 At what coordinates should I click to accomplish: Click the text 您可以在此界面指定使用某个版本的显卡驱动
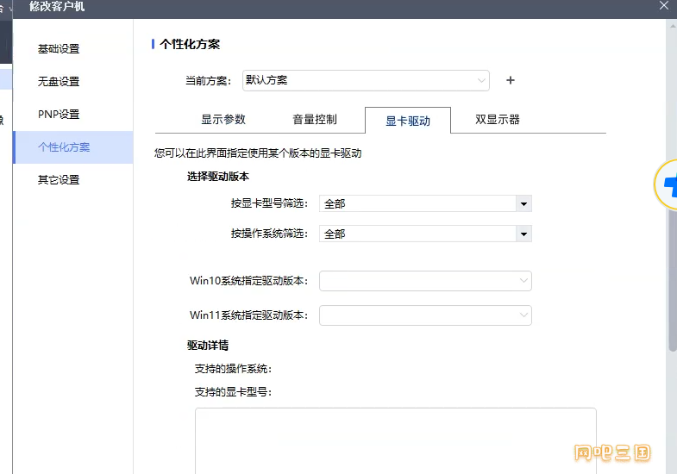pyautogui.click(x=258, y=153)
